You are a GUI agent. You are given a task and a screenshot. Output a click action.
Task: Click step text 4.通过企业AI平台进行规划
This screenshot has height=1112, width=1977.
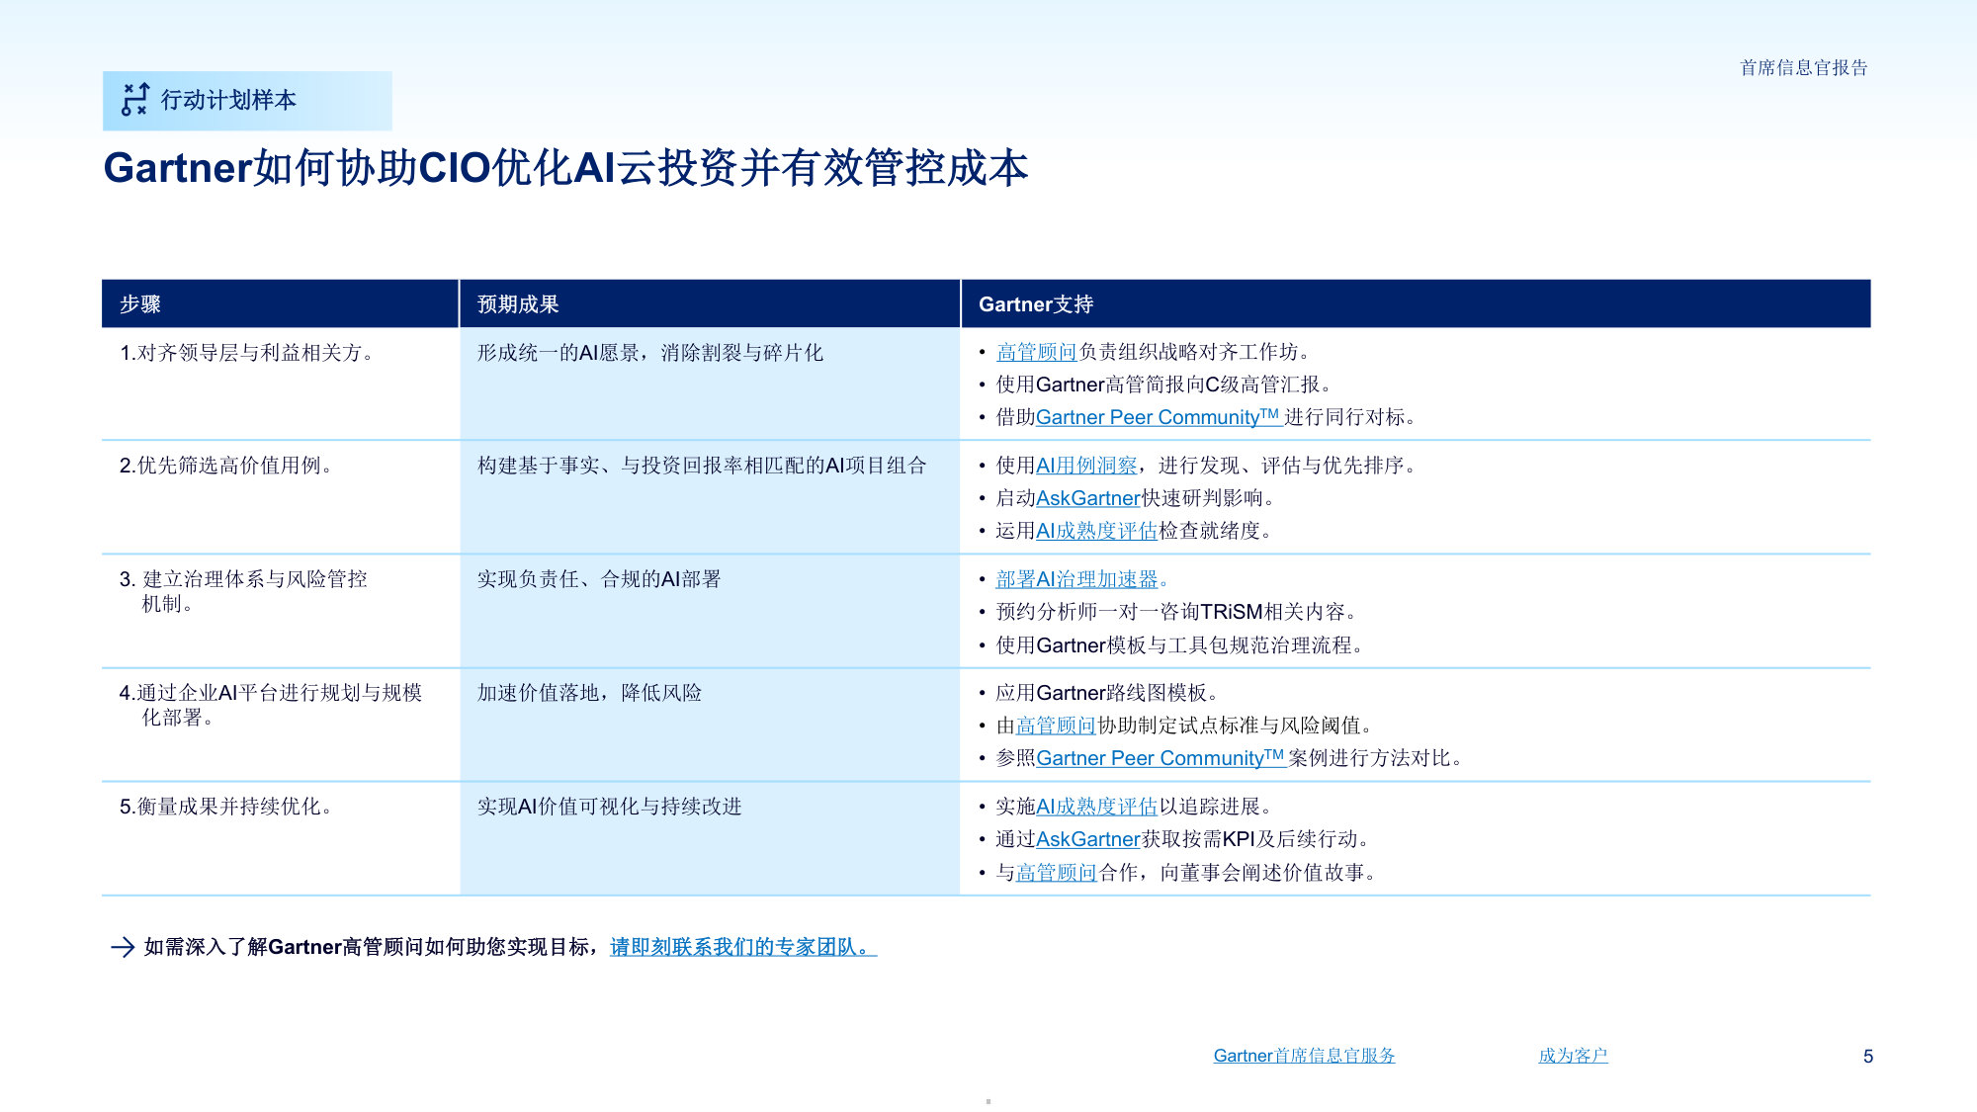271,705
